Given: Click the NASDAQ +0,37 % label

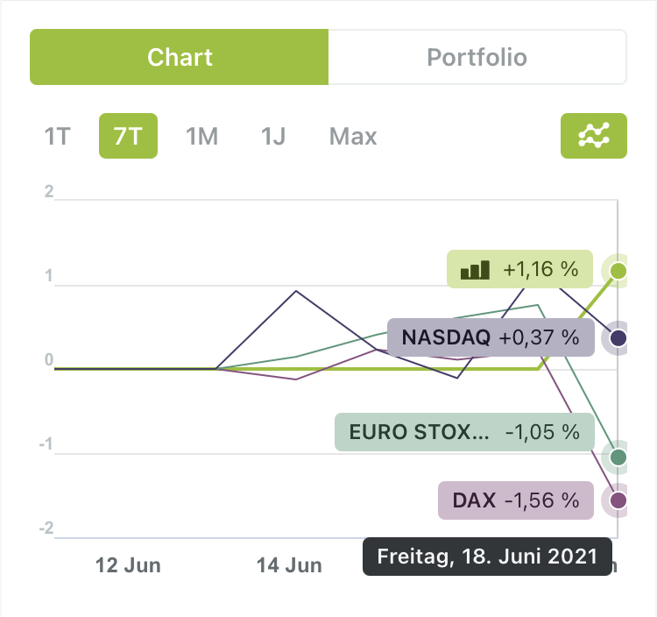Looking at the screenshot, I should point(490,337).
